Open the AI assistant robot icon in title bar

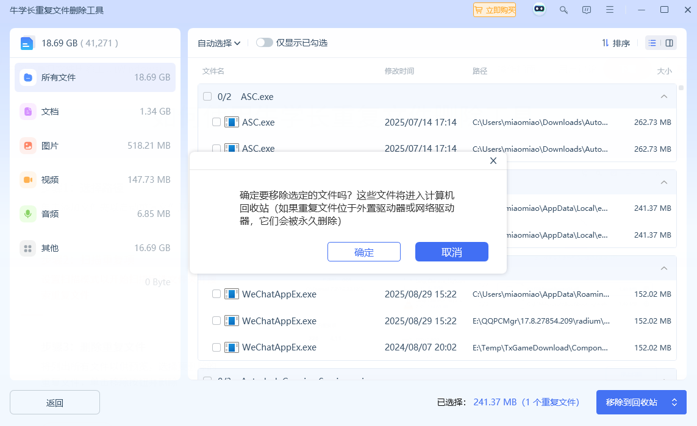[538, 10]
